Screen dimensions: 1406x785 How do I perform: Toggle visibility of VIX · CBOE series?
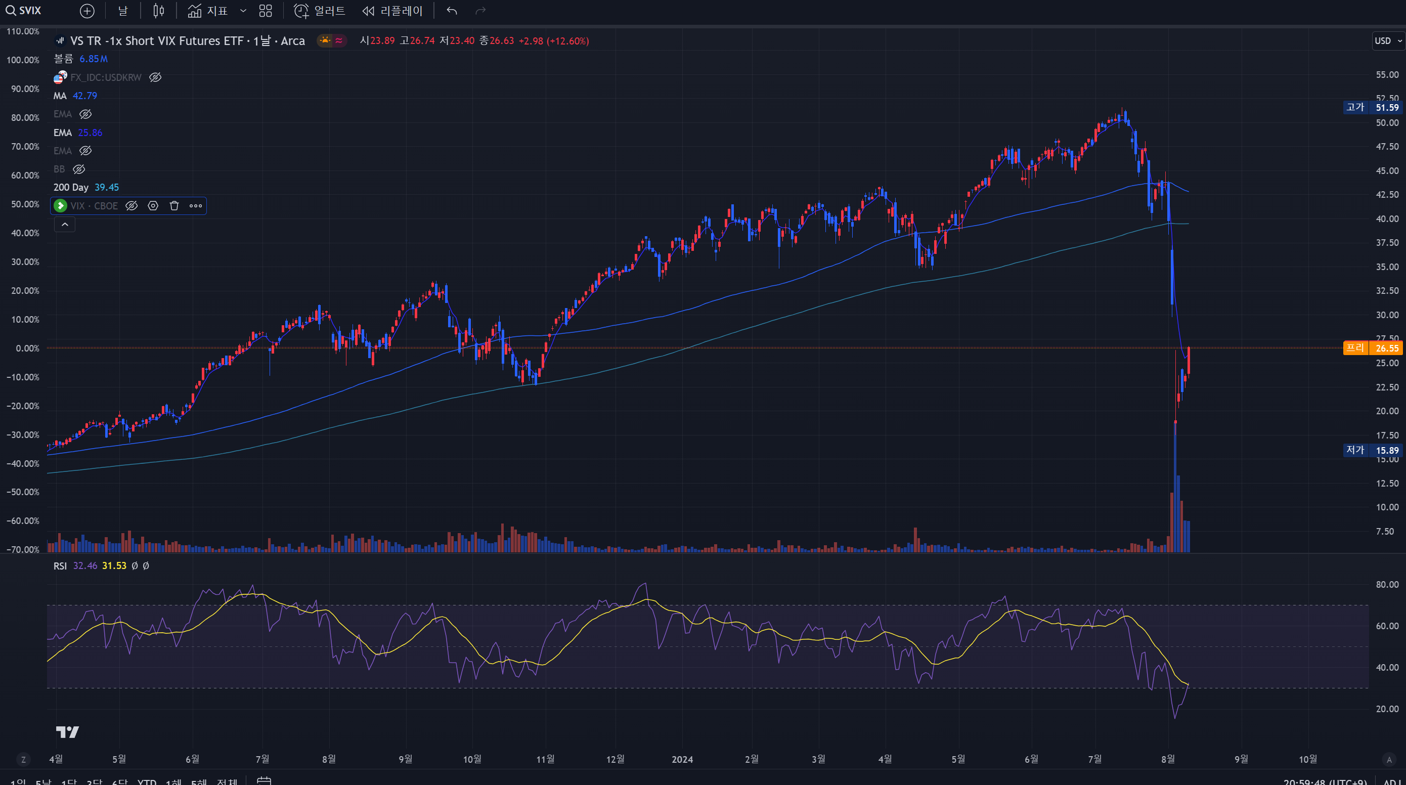[131, 206]
